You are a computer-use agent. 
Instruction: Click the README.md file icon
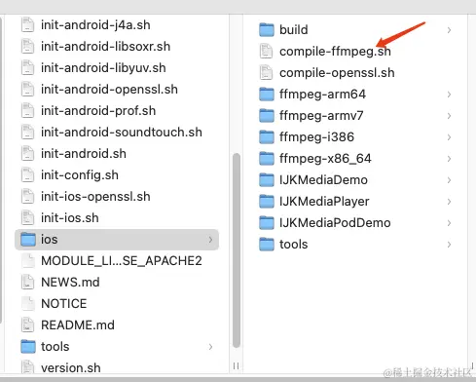[27, 325]
